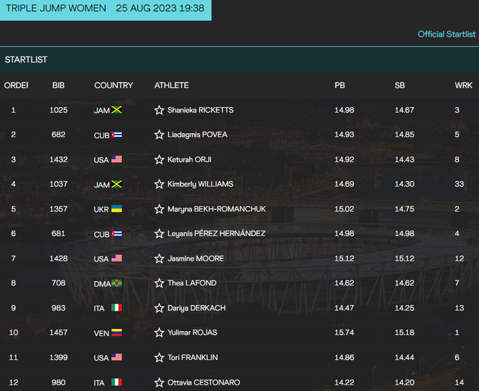Sort by SB column header
Viewport: 479px width, 391px height.
click(399, 85)
